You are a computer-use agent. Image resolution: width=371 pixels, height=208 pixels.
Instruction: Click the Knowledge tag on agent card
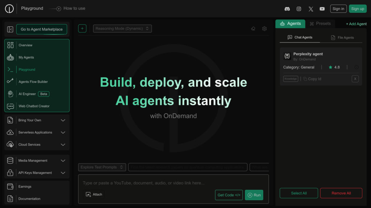click(291, 79)
